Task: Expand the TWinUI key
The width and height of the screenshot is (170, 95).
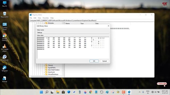Action: [44, 65]
